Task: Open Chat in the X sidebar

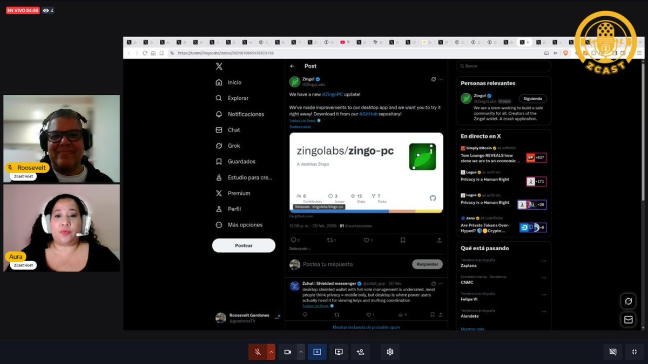Action: pyautogui.click(x=228, y=130)
